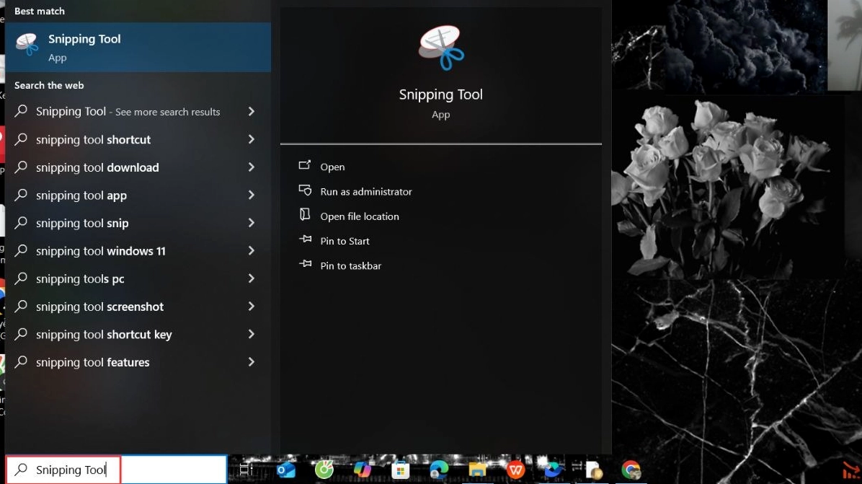This screenshot has height=484, width=862.
Task: Launch Microsoft Copilot from the taskbar
Action: (x=363, y=470)
